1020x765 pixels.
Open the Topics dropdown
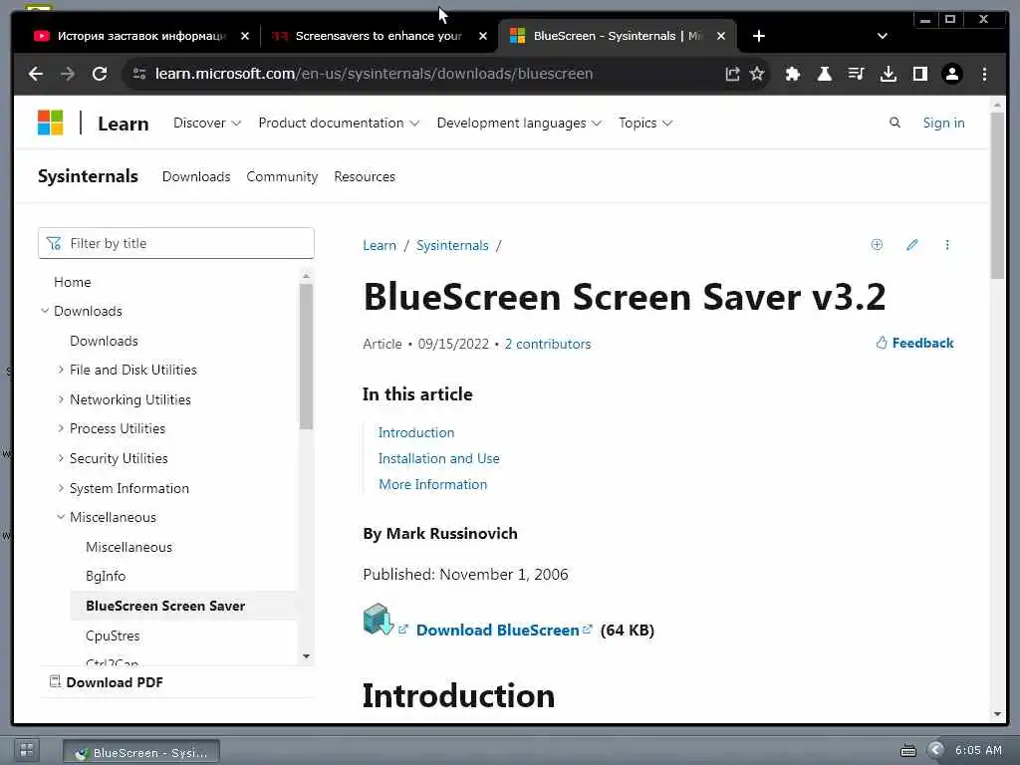(x=645, y=123)
